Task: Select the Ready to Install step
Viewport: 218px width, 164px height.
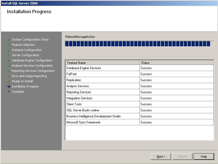Action: tap(22, 81)
